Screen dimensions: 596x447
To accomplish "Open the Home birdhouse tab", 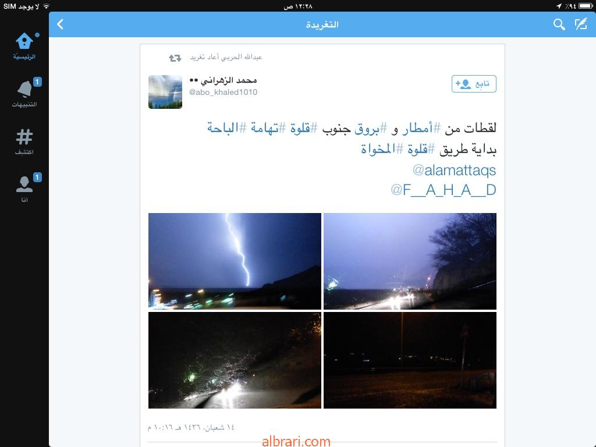I will click(24, 46).
